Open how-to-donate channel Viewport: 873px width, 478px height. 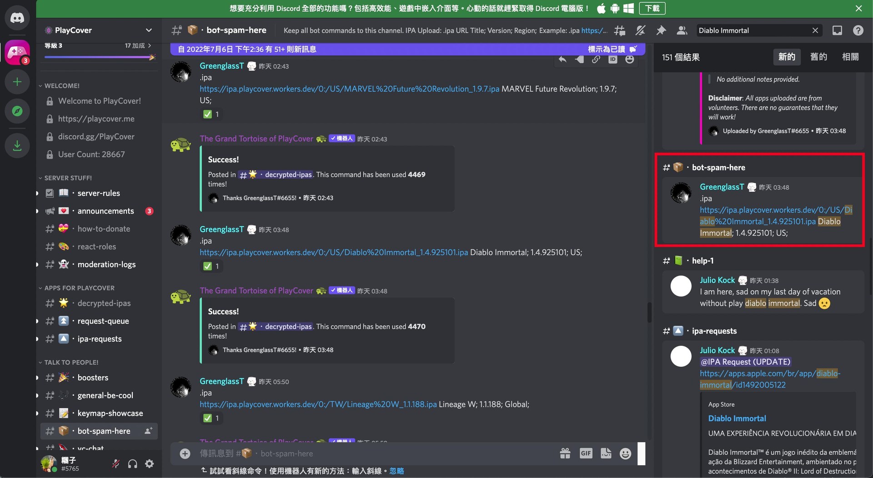coord(99,229)
